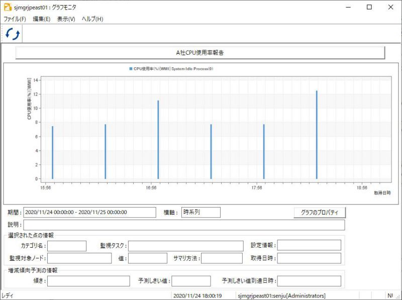Open the ヘルプ(H) menu

tap(92, 19)
